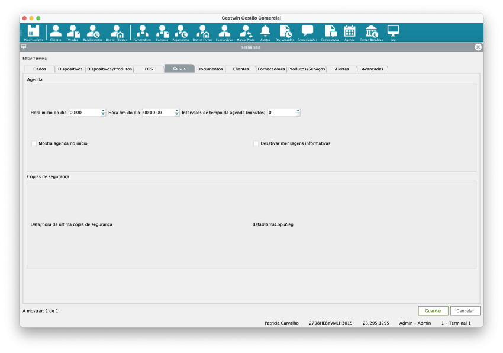Enable Mostra agenda no início checkbox
503x353 pixels.
click(34, 143)
